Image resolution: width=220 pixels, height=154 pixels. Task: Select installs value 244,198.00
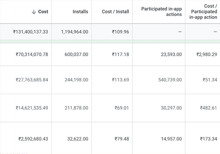pos(76,80)
